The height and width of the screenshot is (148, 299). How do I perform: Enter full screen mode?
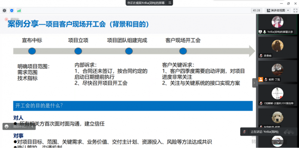click(295, 10)
